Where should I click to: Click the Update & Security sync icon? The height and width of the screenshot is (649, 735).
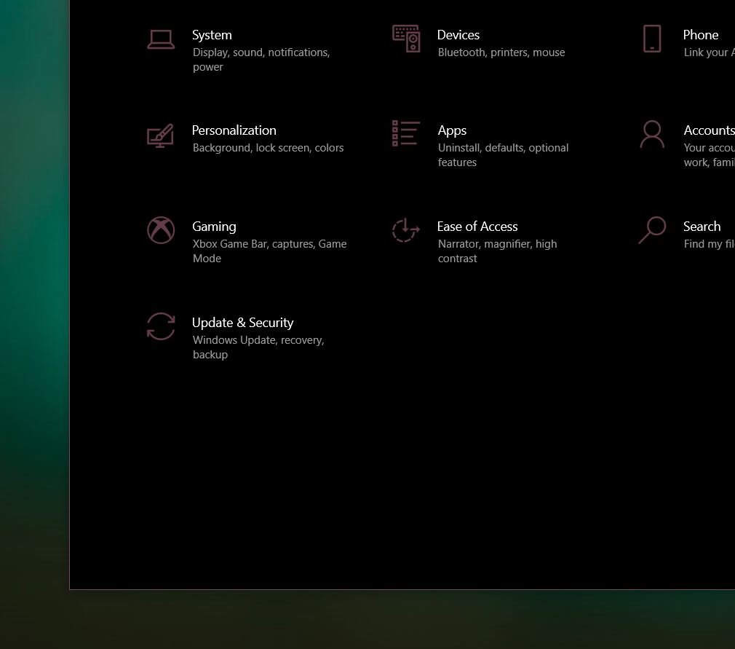(161, 326)
